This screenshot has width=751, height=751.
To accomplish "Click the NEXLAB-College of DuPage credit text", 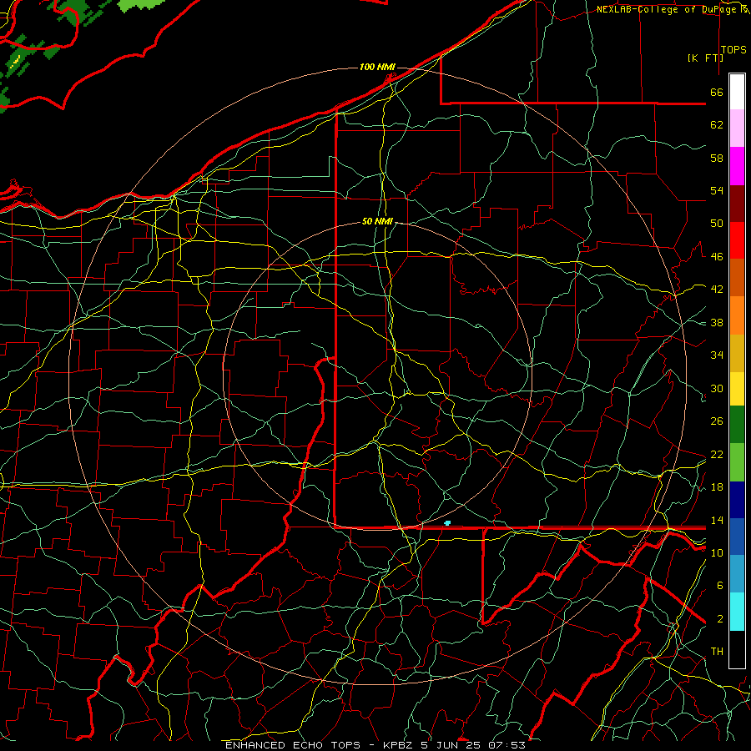I will point(672,9).
